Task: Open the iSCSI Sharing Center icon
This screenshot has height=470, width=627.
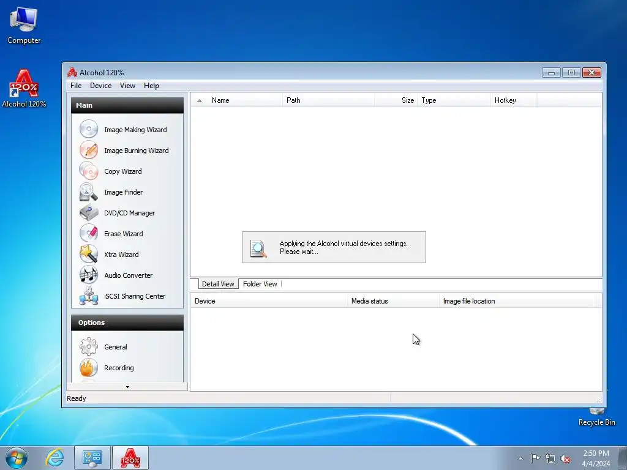Action: click(89, 296)
